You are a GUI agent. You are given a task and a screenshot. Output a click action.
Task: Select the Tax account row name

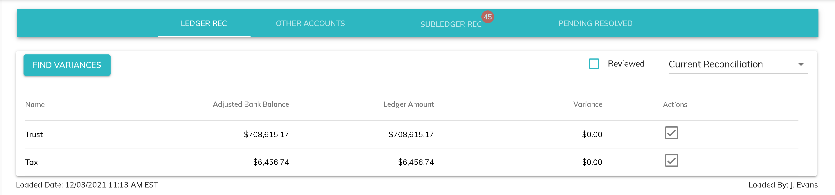32,162
